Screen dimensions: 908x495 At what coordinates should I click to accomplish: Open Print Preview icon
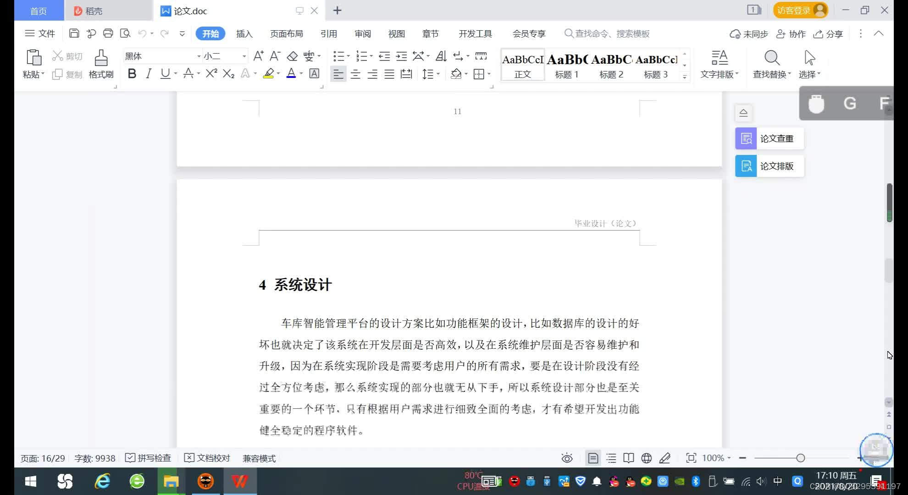(x=125, y=33)
